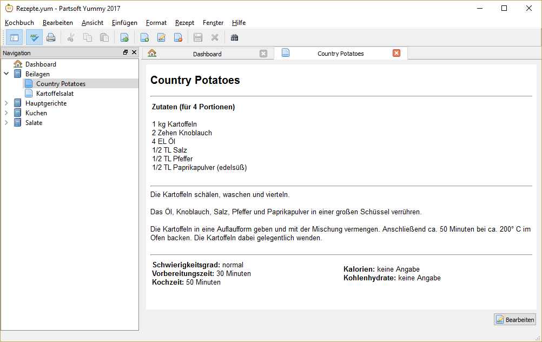Image resolution: width=542 pixels, height=342 pixels.
Task: Toggle the ABC spell check button
Action: point(34,37)
